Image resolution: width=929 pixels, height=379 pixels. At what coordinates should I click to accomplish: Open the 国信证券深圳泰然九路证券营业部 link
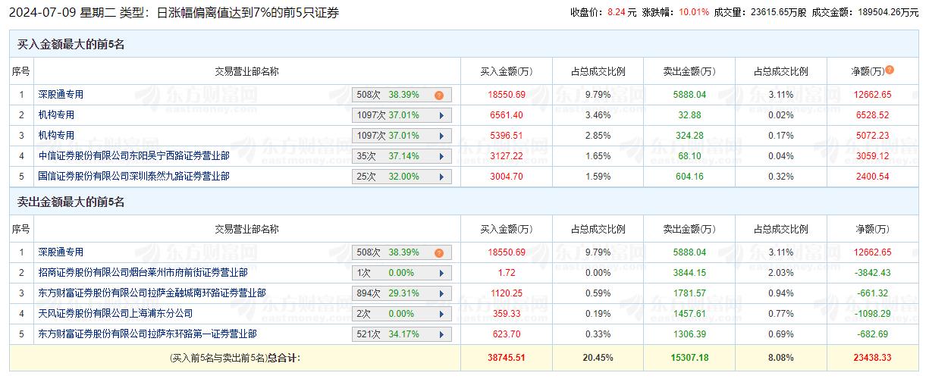(x=133, y=177)
